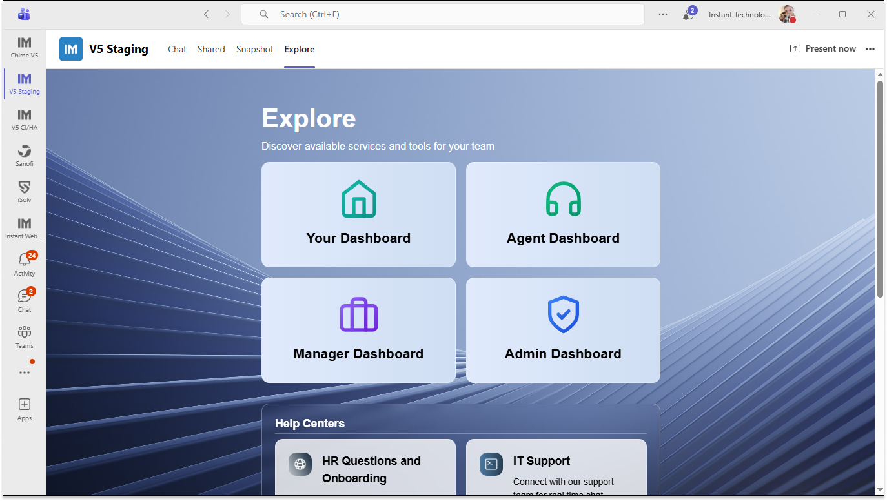887x501 pixels.
Task: Open the Chime V5 app in sidebar
Action: pyautogui.click(x=25, y=46)
